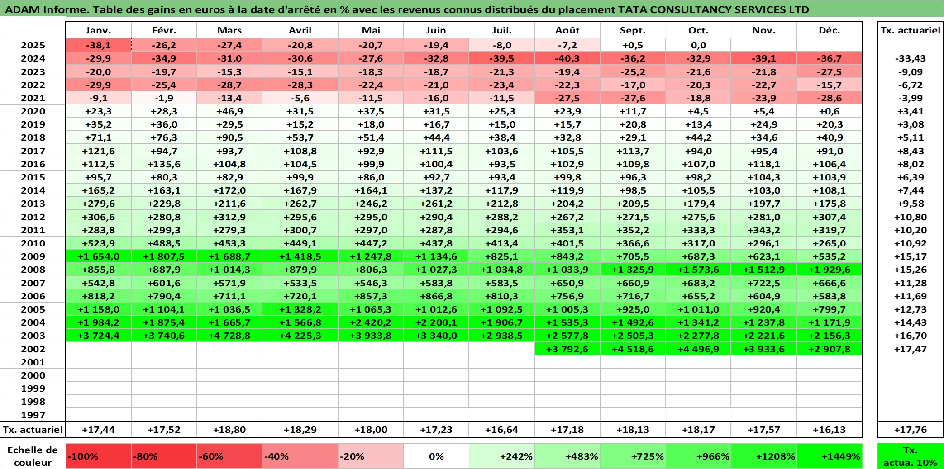Select cell +46,9 for March 2020

click(x=229, y=111)
